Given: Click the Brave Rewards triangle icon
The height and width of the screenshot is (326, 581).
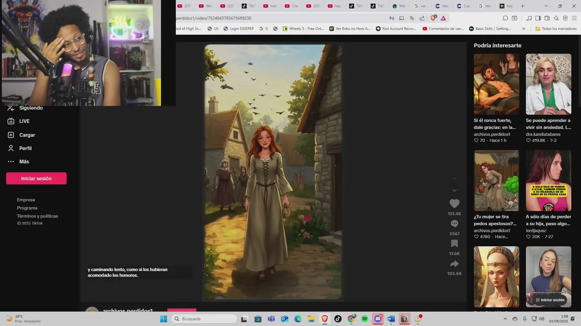Looking at the screenshot, I should click(x=443, y=18).
